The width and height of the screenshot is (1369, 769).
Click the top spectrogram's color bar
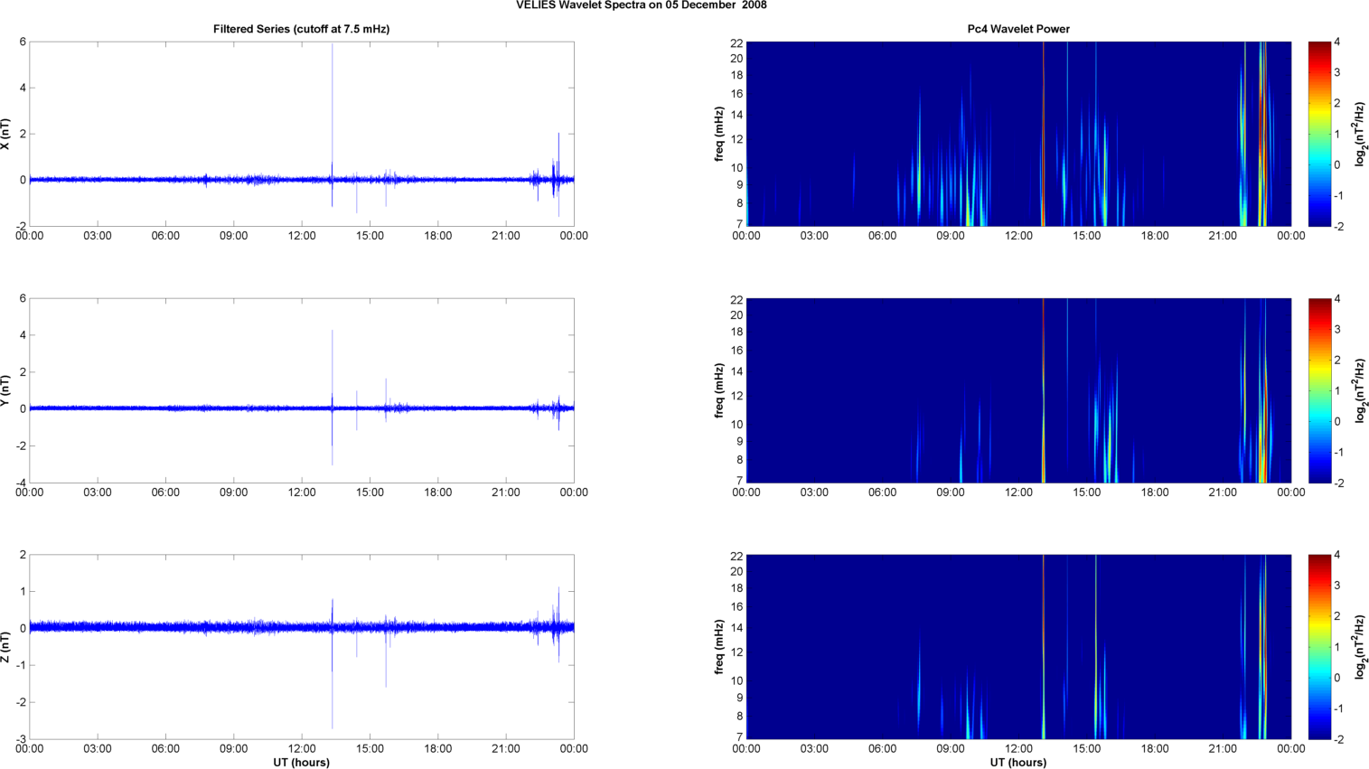tap(1319, 134)
